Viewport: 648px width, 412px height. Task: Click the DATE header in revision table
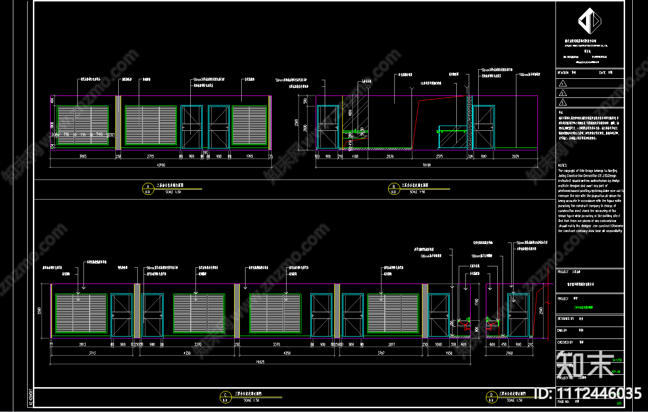pyautogui.click(x=602, y=73)
